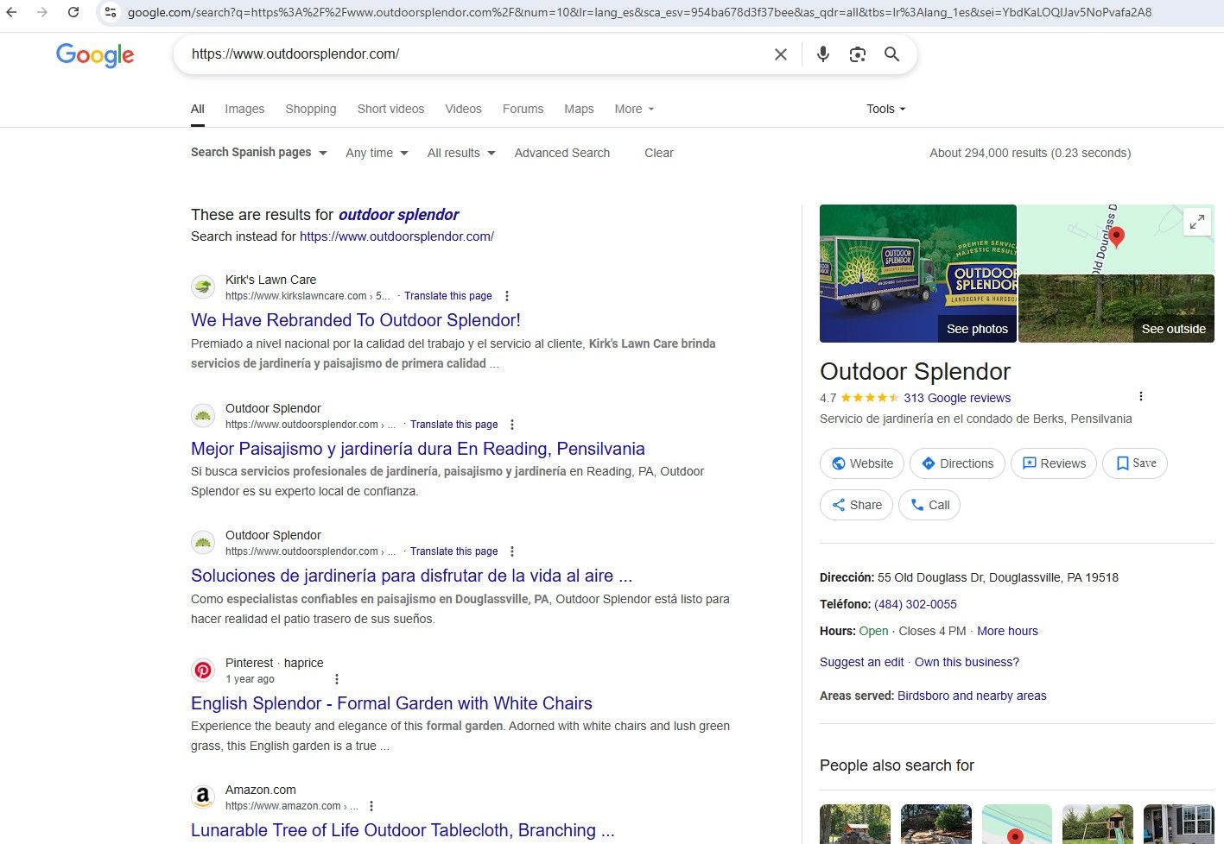The height and width of the screenshot is (844, 1224).
Task: Open 'English Splendor - Formal Garden' result
Action: (x=391, y=703)
